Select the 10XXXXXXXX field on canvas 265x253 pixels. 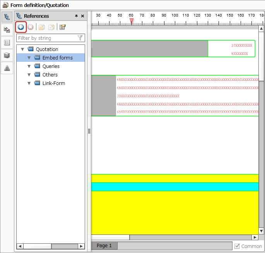(242, 46)
